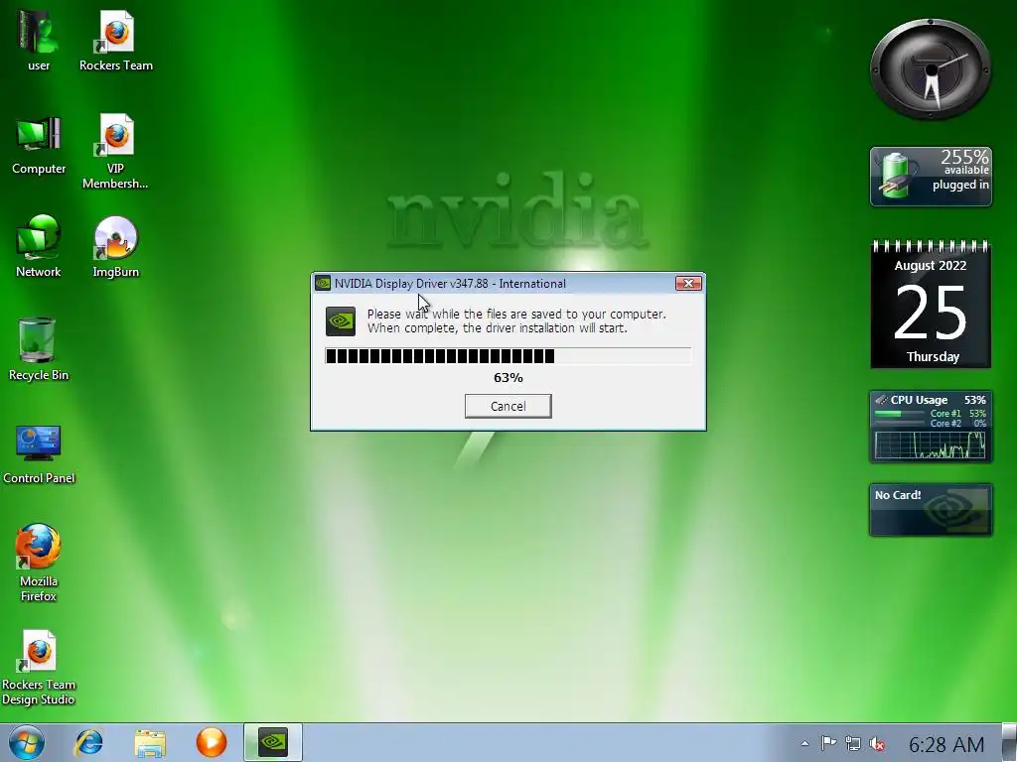Launch Internet Explorer from the taskbar
The image size is (1017, 762).
88,742
